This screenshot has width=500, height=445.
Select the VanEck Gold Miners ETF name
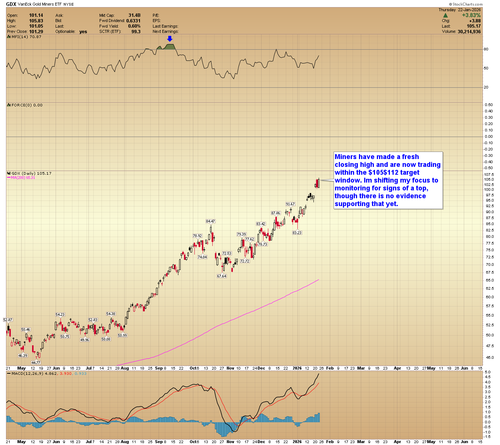pyautogui.click(x=39, y=4)
